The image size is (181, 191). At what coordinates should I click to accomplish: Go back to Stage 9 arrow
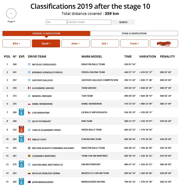(x=11, y=13)
